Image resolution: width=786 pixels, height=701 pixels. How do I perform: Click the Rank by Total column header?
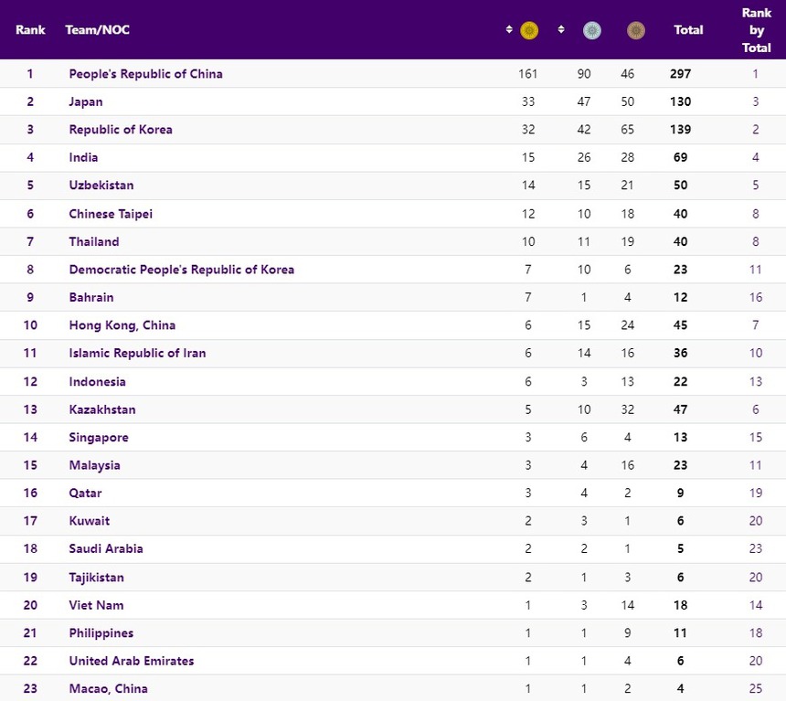point(756,30)
